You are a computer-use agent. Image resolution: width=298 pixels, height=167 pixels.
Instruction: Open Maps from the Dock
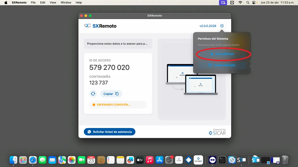[62, 160]
